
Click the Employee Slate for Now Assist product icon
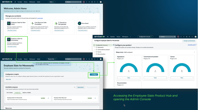[9, 23]
